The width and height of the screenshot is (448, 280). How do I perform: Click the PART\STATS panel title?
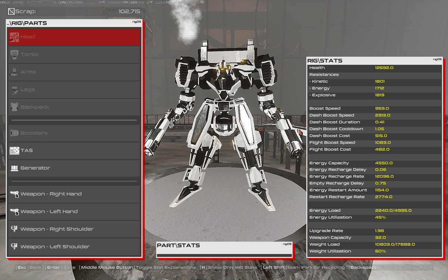coord(178,245)
